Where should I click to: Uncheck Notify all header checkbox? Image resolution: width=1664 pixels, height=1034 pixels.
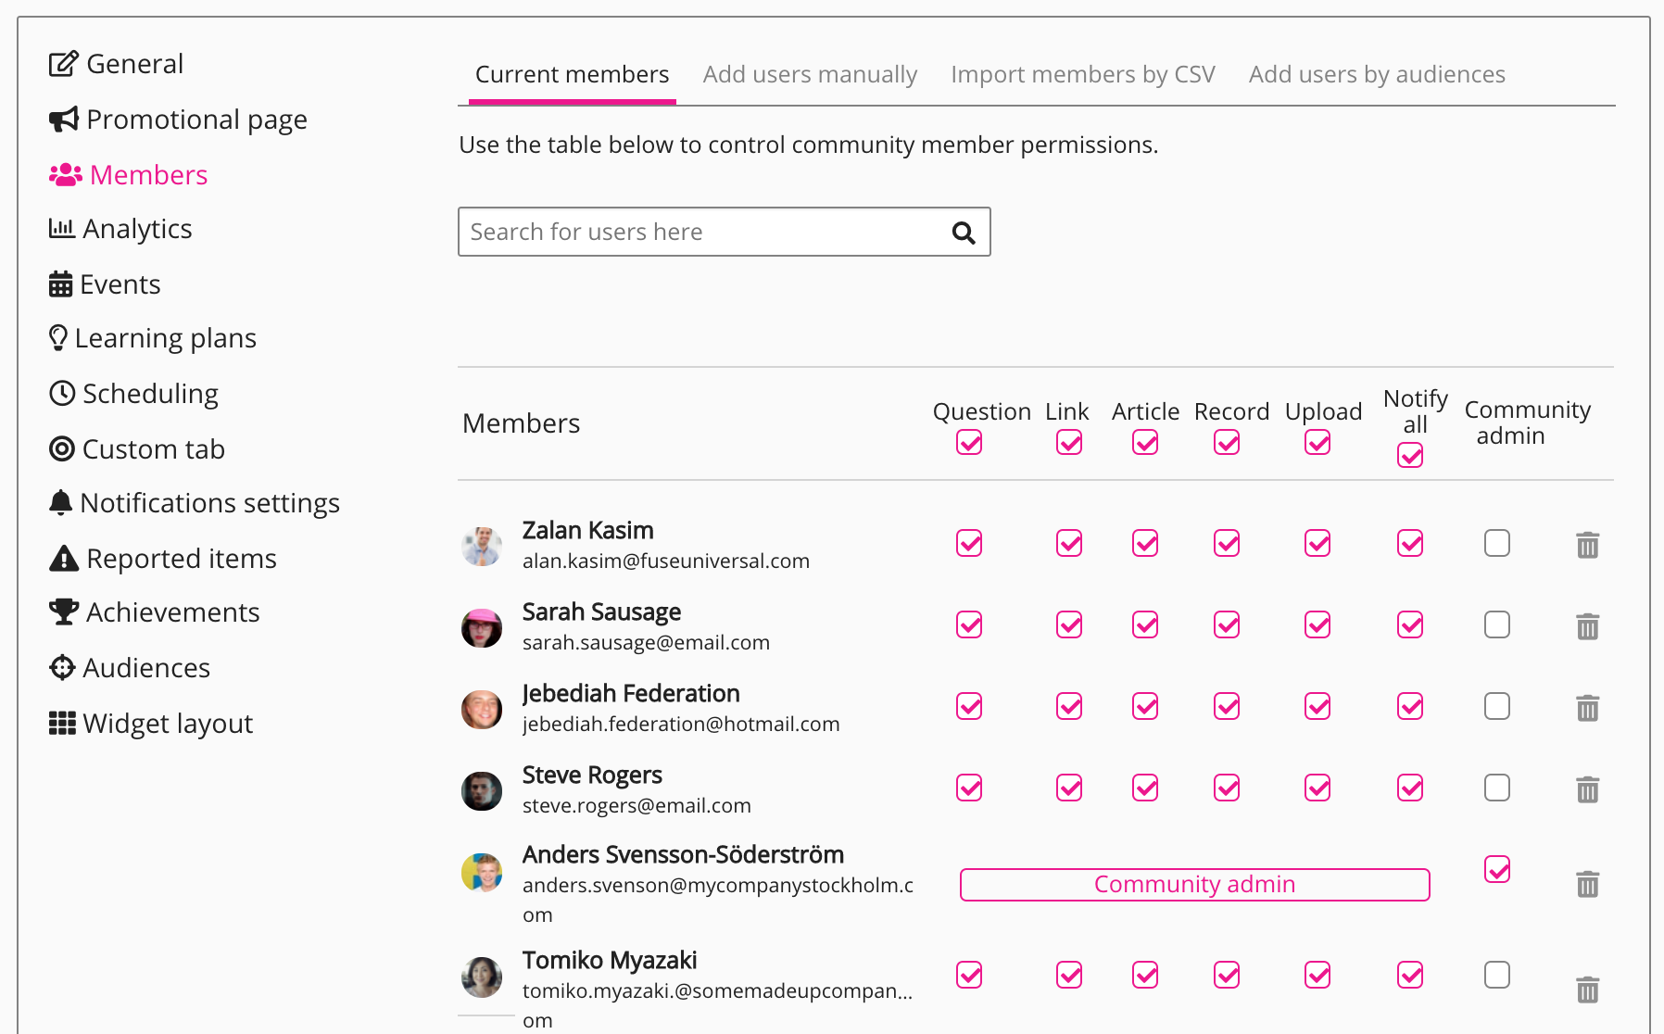pyautogui.click(x=1410, y=455)
